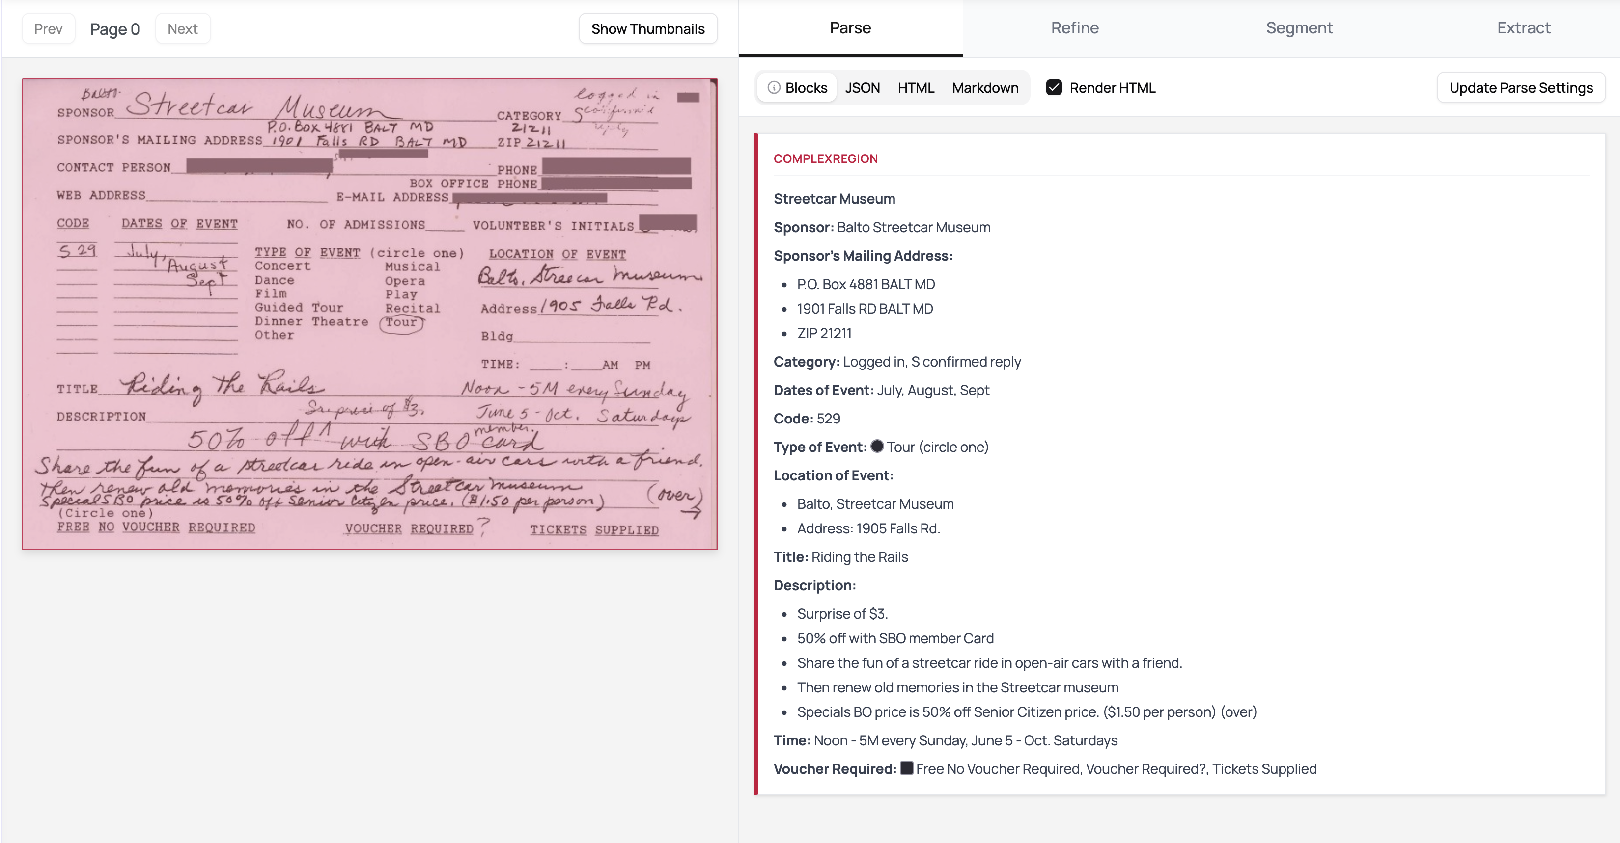Screen dimensions: 1620x843
Task: Click the 'Time: Noon - 5M' line
Action: click(x=945, y=740)
